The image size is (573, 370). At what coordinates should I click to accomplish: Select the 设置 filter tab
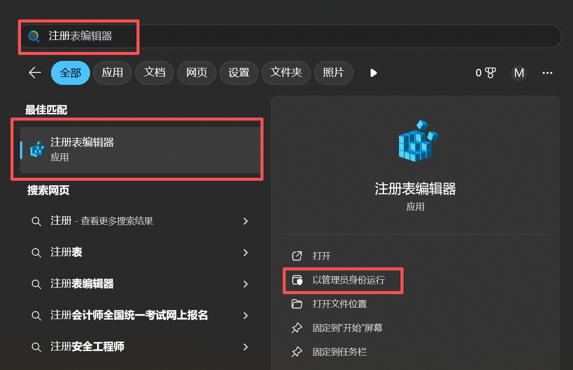click(238, 72)
